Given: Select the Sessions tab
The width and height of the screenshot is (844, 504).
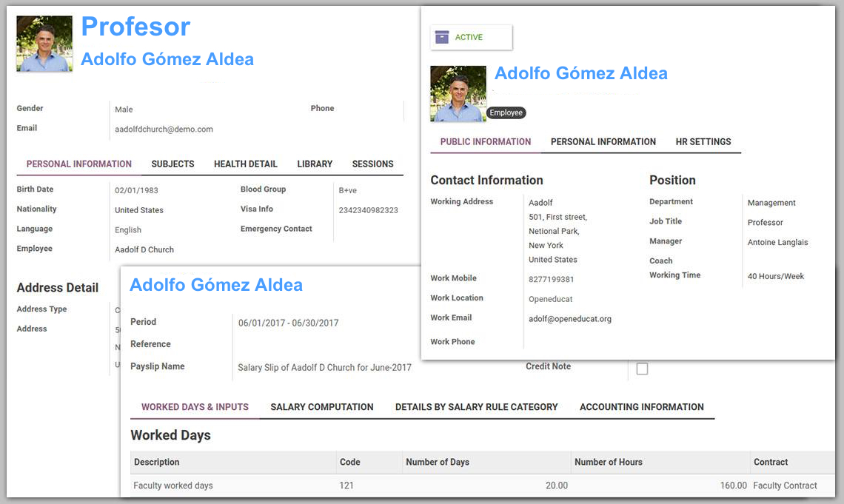Looking at the screenshot, I should (372, 164).
